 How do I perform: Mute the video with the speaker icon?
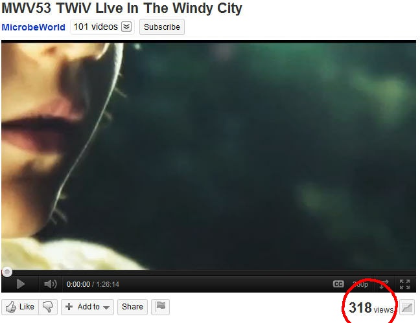click(51, 284)
